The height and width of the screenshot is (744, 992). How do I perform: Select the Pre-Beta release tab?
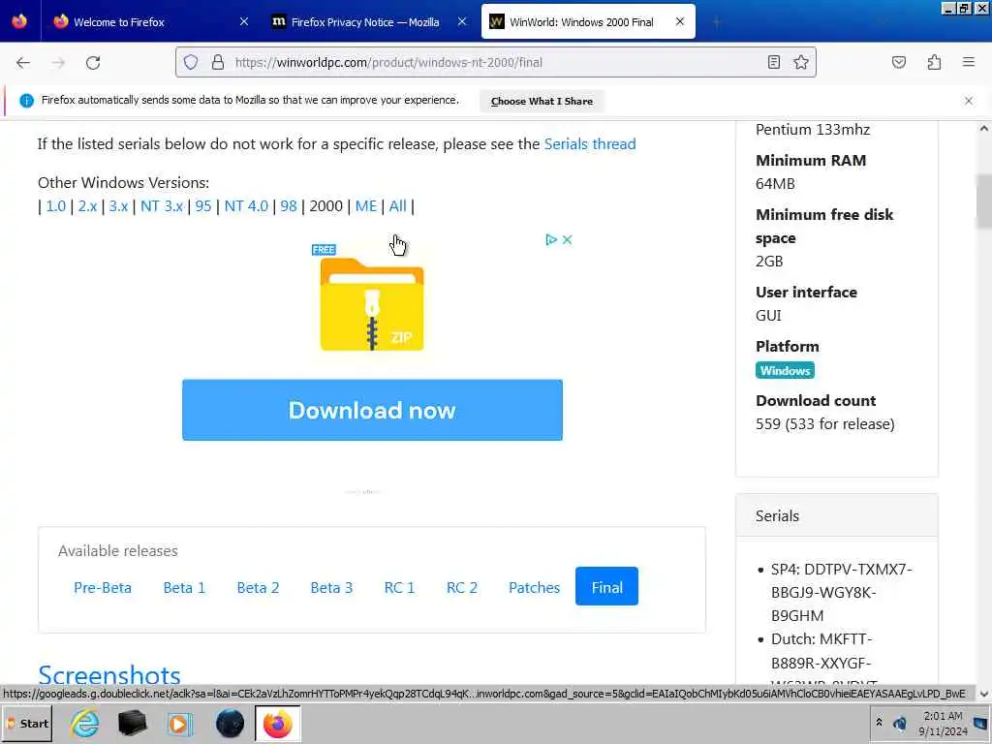point(103,588)
